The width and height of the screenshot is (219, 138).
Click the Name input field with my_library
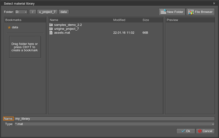click(x=114, y=119)
